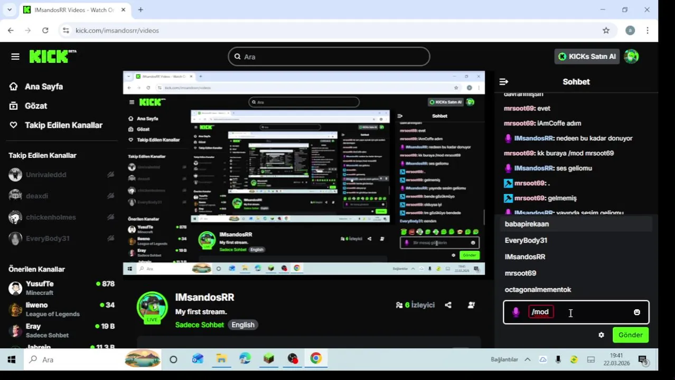Click the microphone icon in the system tray
This screenshot has height=380, width=675.
click(558, 360)
